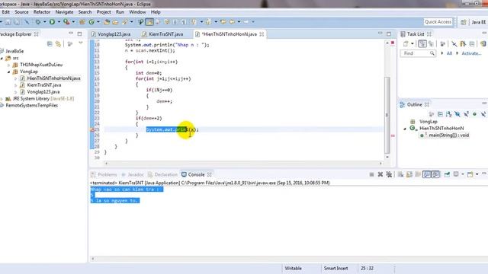Viewport: 488px width, 274px height.
Task: Click Remove All Terminated Launches in Console
Action: (389, 174)
